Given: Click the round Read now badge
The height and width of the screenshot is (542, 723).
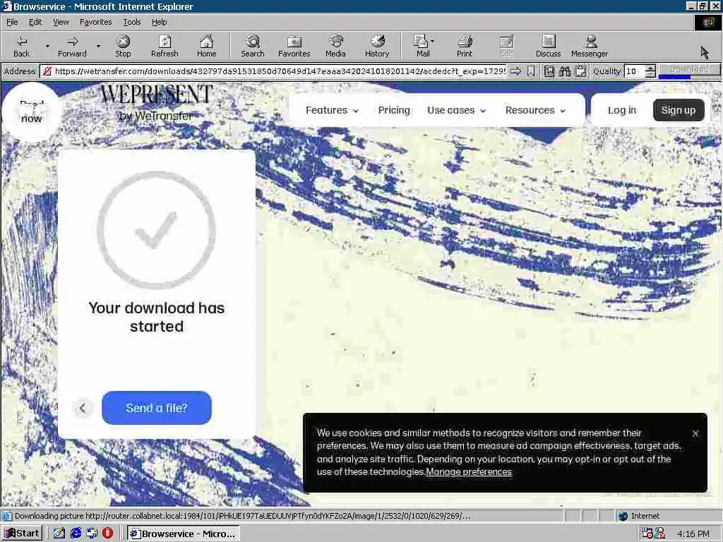Looking at the screenshot, I should (x=31, y=112).
